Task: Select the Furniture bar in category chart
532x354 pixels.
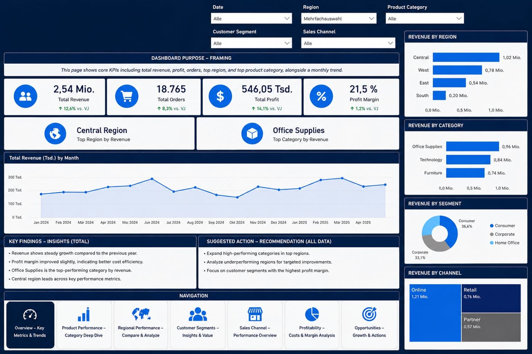Action: tap(465, 173)
